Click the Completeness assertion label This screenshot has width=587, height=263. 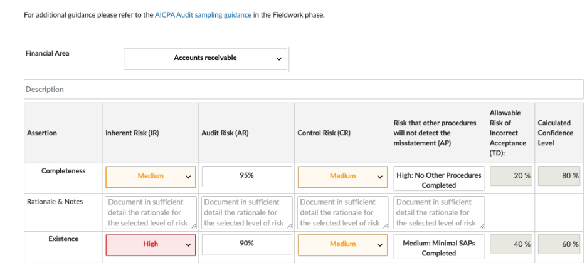tap(63, 171)
